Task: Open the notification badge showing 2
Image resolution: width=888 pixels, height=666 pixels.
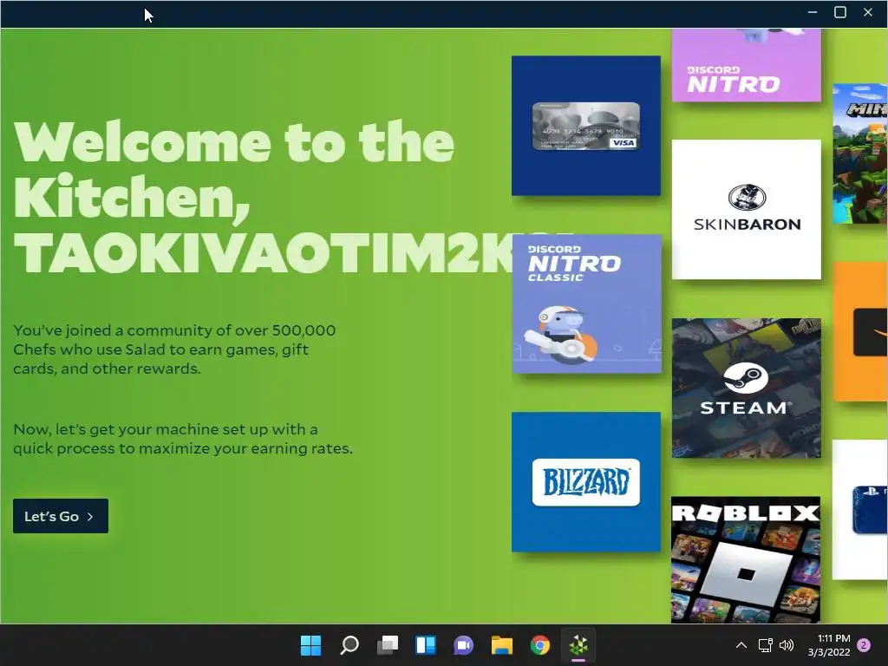Action: click(x=864, y=645)
